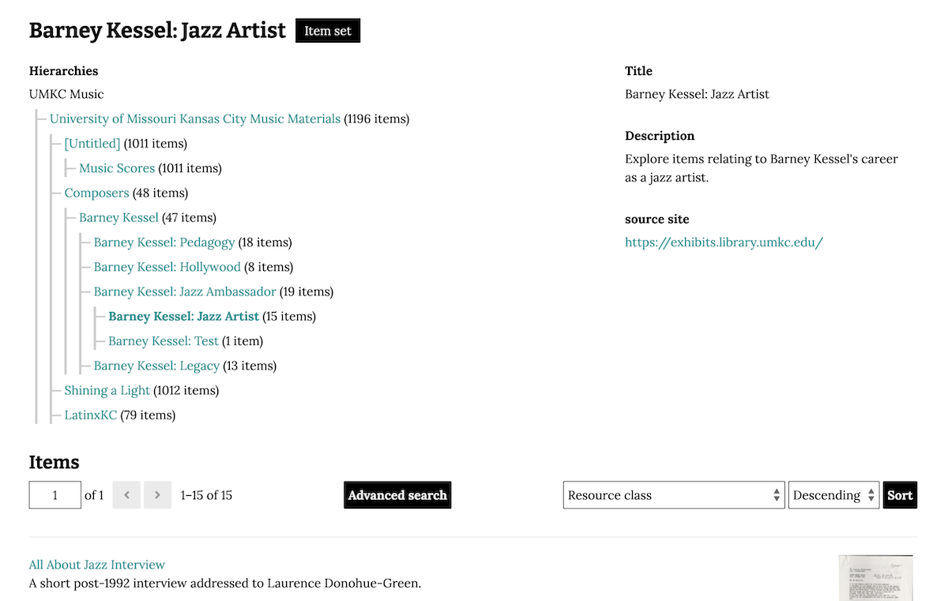Click the Sort button

point(900,494)
